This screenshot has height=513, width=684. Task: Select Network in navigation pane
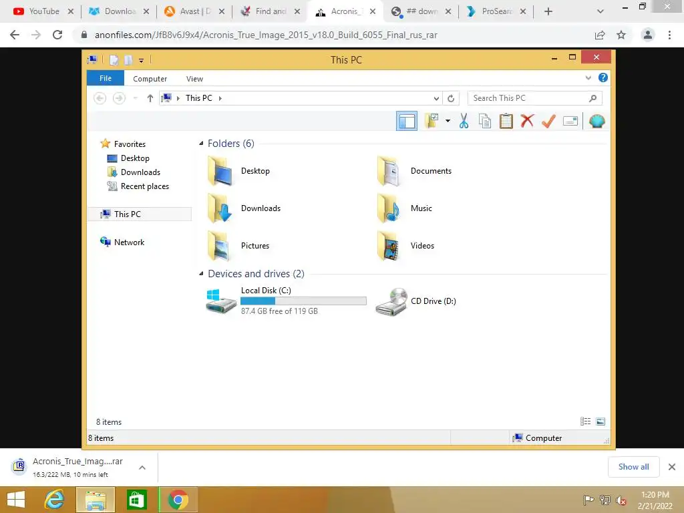pos(129,242)
